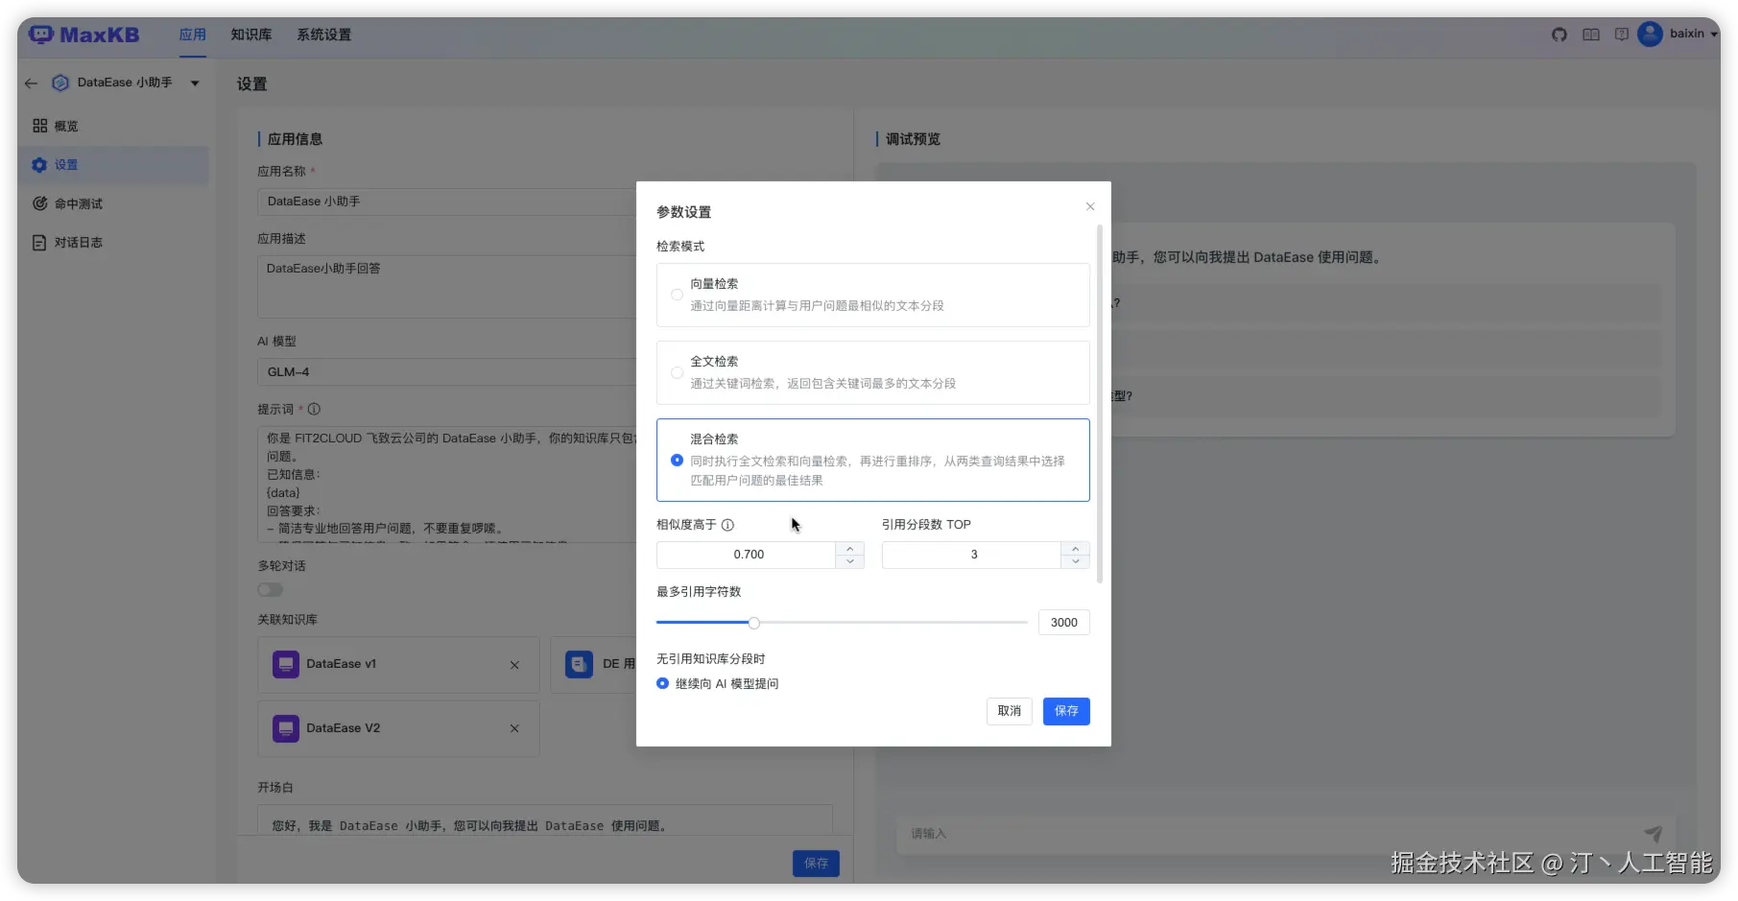Viewport: 1738px width, 901px height.
Task: Remove DataEase V2 knowledge base
Action: pyautogui.click(x=514, y=728)
